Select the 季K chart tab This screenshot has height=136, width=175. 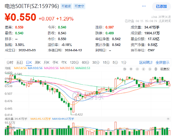pos(55,62)
